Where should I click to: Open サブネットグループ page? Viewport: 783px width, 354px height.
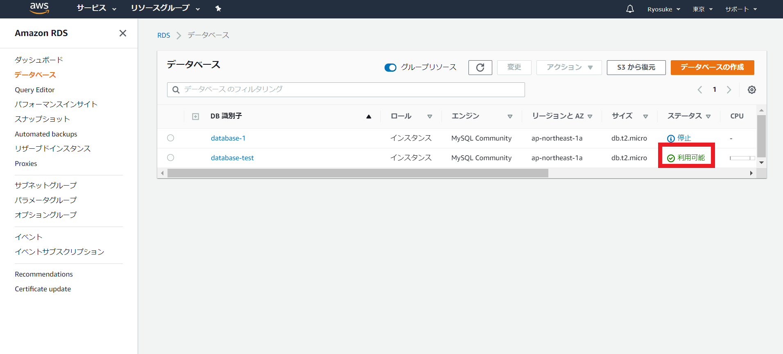pyautogui.click(x=46, y=185)
